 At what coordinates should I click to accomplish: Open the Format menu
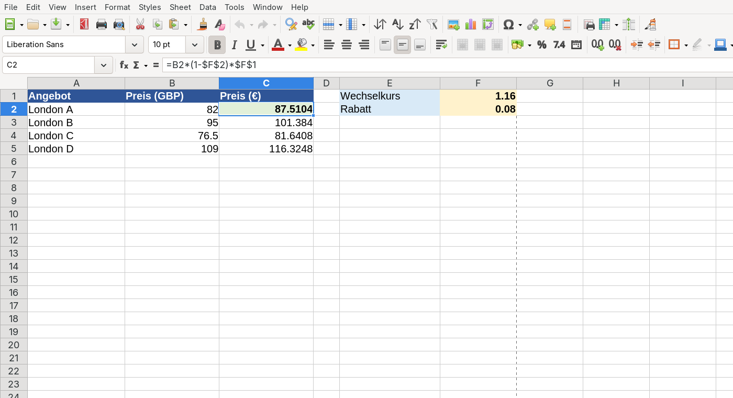117,7
